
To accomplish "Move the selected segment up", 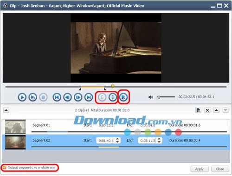I will tap(216, 110).
